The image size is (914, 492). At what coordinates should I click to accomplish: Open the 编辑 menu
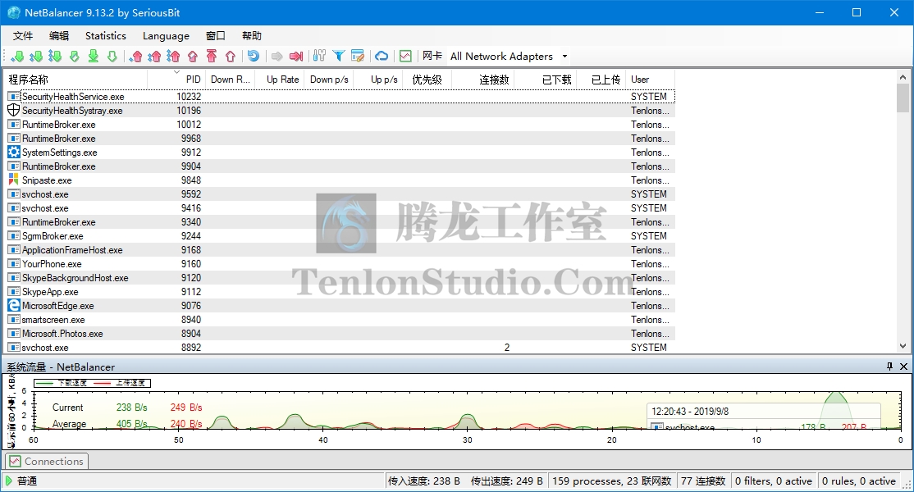click(x=59, y=35)
